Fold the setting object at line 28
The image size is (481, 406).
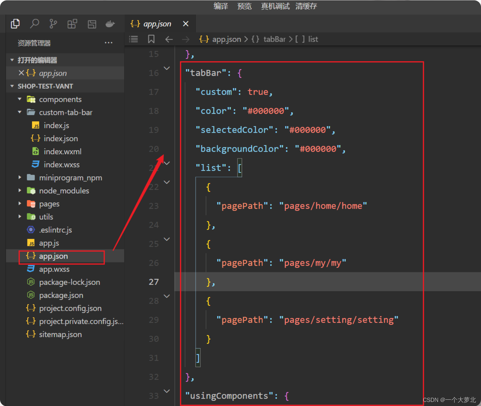[167, 296]
